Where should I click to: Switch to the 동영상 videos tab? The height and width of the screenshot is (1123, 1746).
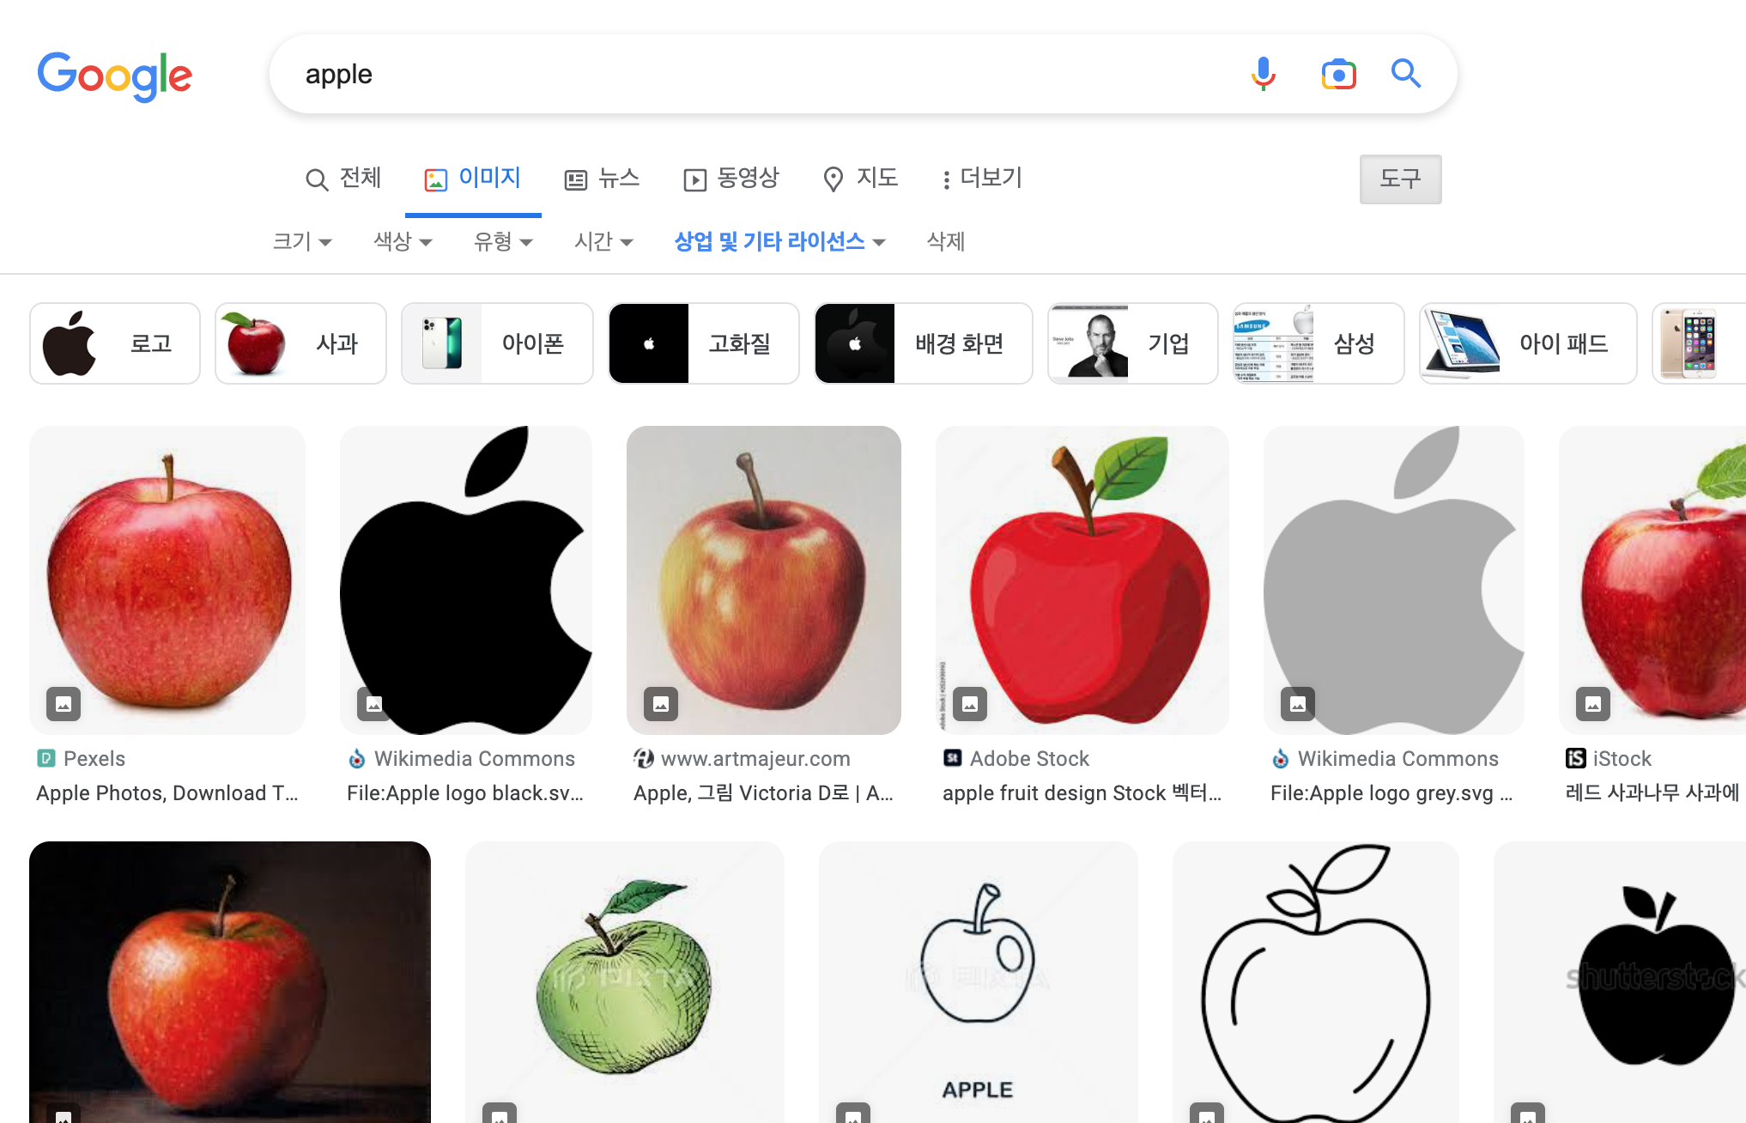pyautogui.click(x=731, y=179)
